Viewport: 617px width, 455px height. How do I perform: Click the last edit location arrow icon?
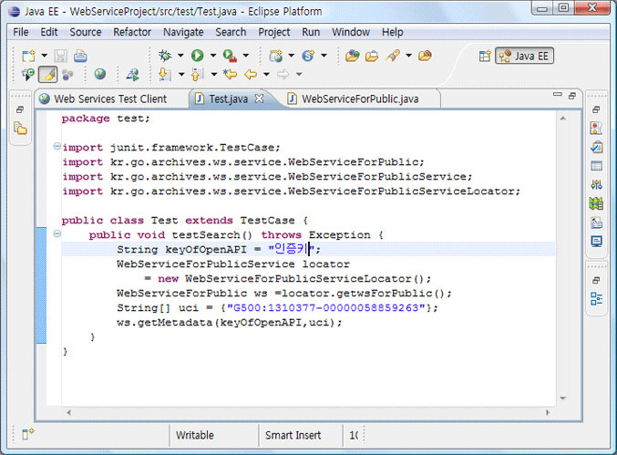[230, 74]
